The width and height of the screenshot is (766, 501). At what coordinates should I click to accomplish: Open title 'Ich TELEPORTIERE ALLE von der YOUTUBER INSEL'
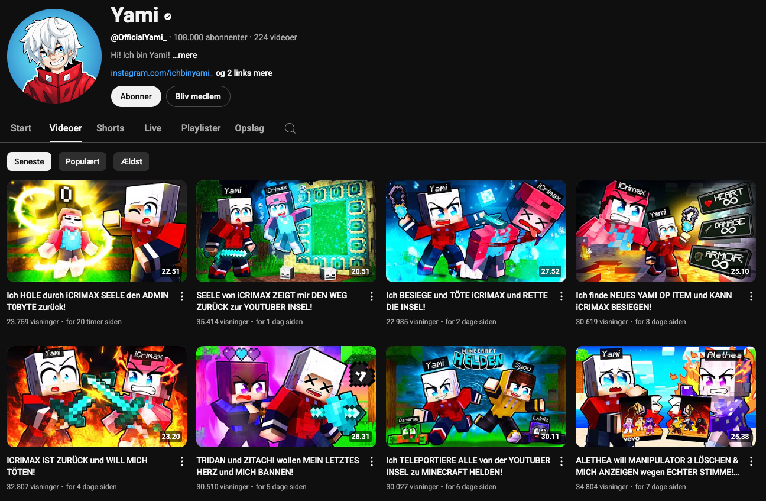[469, 466]
